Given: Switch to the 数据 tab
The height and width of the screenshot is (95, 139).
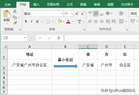Looking at the screenshot, I should (x=83, y=5).
